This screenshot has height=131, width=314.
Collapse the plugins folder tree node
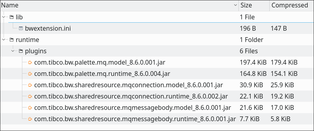click(x=13, y=51)
